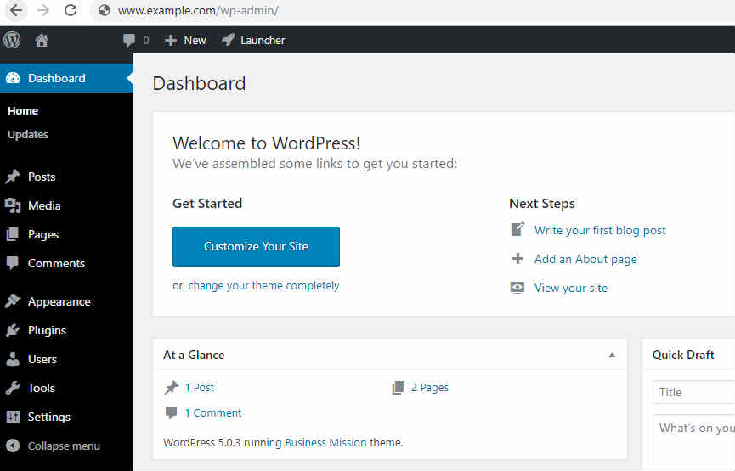
Task: Open the Media menu
Action: (x=44, y=205)
